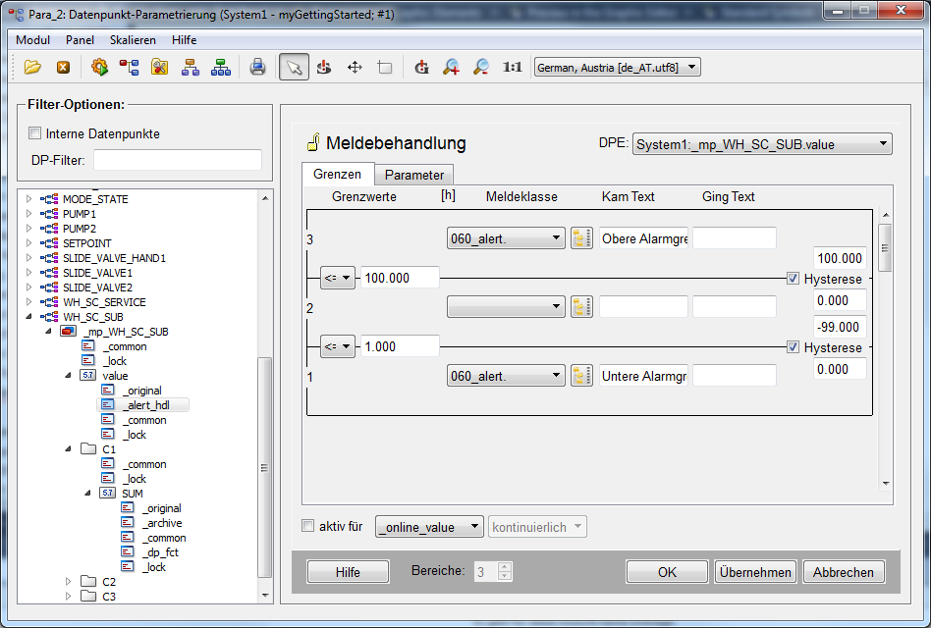Click the open folder toolbar icon
The image size is (931, 628).
32,67
